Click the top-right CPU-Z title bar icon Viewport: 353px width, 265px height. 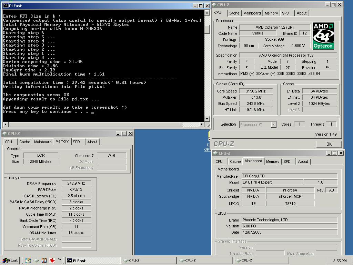(214, 5)
